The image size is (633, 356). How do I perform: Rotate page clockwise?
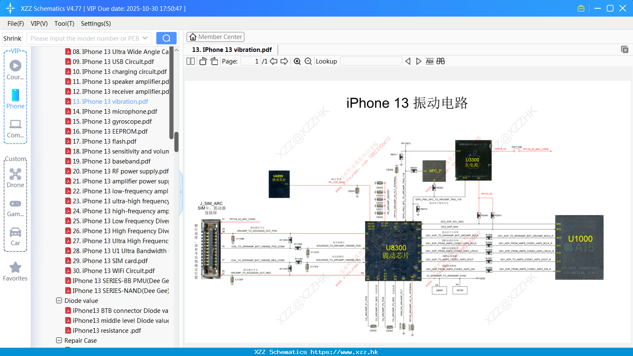tap(214, 61)
